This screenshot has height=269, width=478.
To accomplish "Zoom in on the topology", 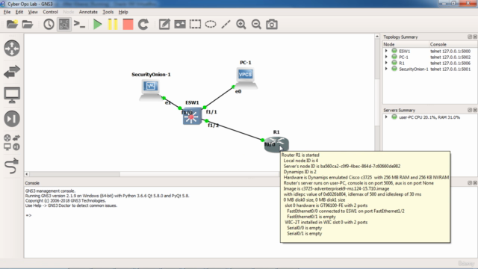I will tap(241, 24).
